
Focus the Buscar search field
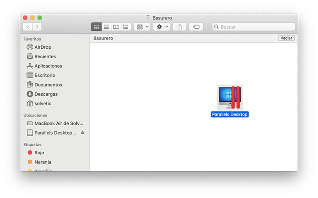coord(253,27)
